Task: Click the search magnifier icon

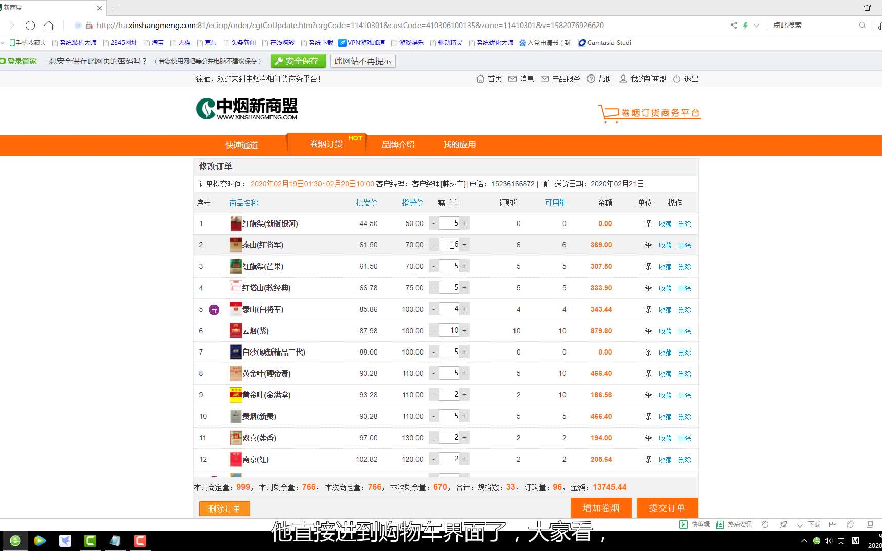Action: (862, 25)
